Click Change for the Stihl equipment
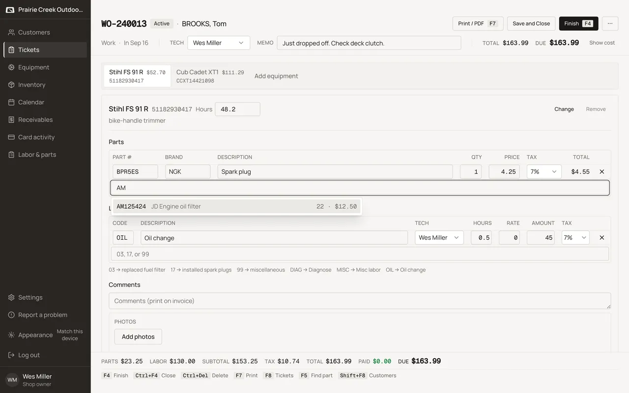The image size is (629, 393). [564, 109]
